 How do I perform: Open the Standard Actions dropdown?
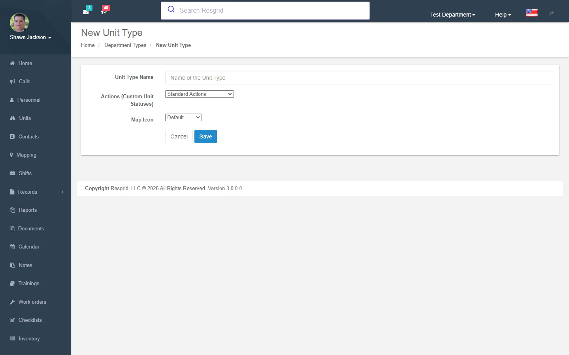[x=200, y=94]
